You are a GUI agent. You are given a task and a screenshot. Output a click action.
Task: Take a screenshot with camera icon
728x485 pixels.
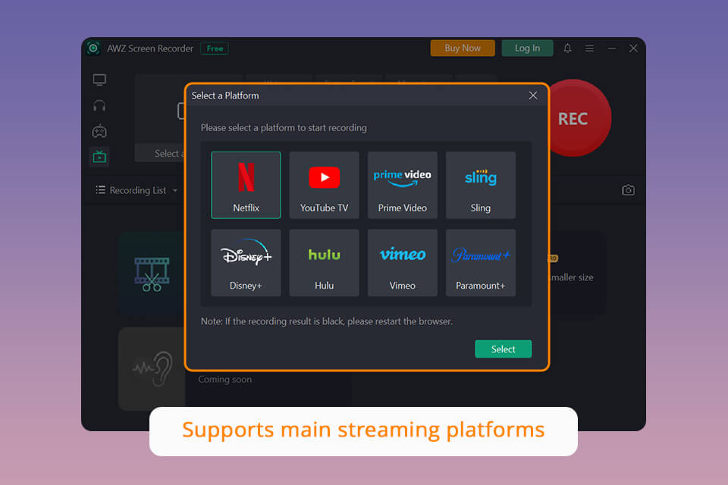point(628,189)
